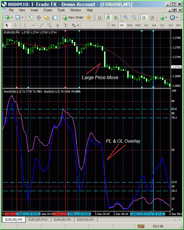Zoom out of the chart

(134, 17)
